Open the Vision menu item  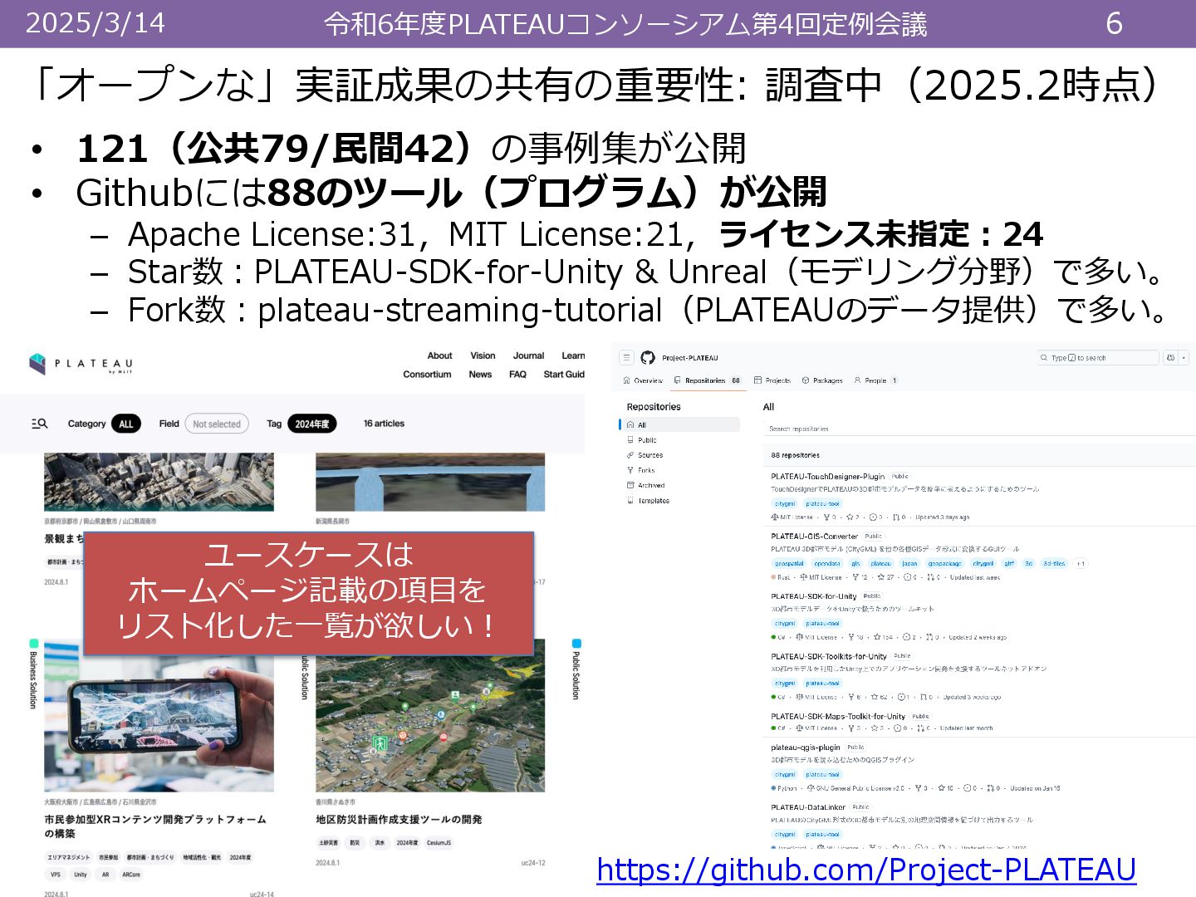(483, 355)
